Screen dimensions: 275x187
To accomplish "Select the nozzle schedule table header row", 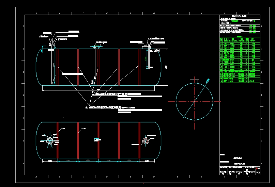I will [240, 40].
